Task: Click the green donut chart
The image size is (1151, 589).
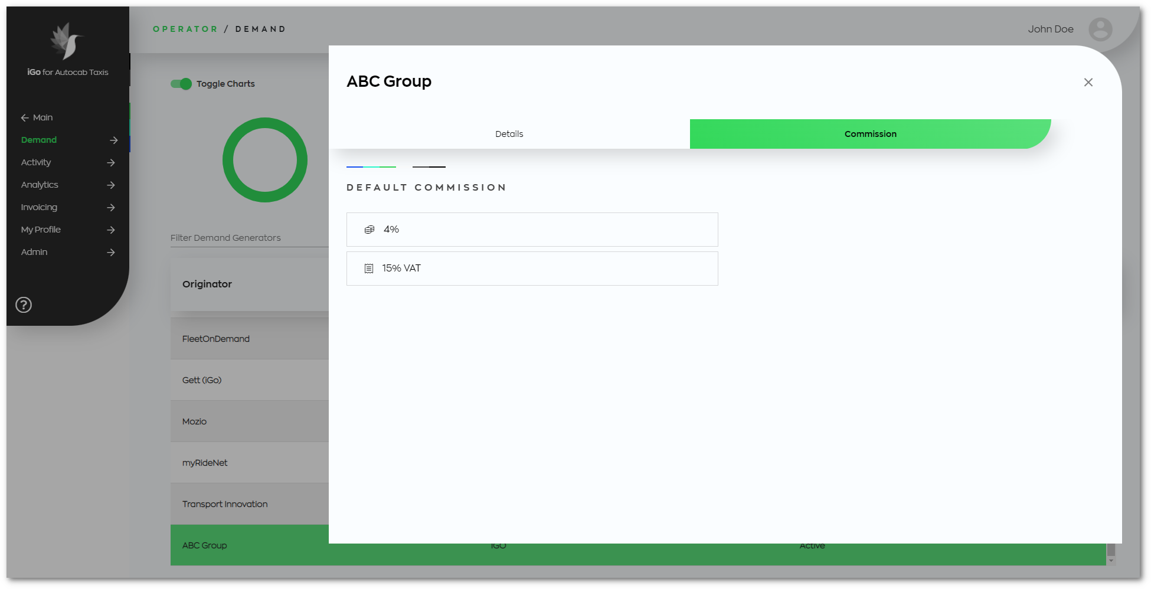Action: (265, 160)
